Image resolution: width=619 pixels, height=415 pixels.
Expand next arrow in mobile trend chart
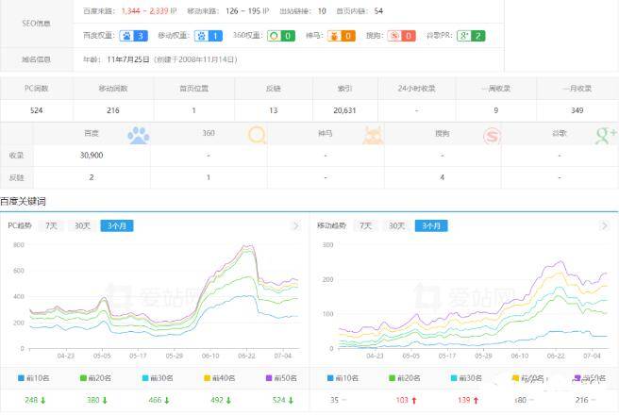(604, 225)
